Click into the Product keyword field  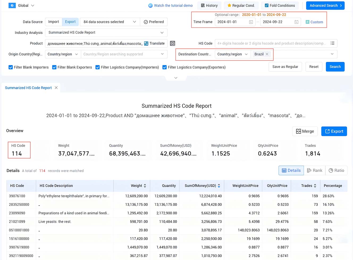94,43
